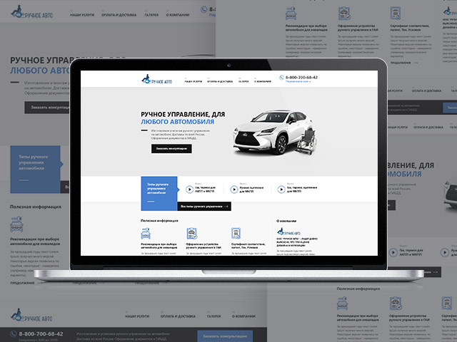Image resolution: width=457 pixels, height=342 pixels.
Task: Select Оплата и доставка in the bottom footer navigation
Action: pyautogui.click(x=178, y=316)
